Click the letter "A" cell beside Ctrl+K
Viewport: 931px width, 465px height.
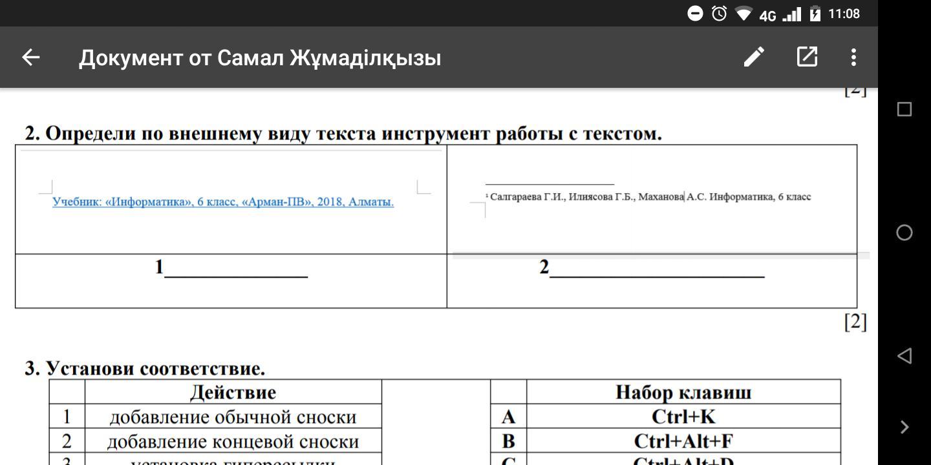click(508, 417)
